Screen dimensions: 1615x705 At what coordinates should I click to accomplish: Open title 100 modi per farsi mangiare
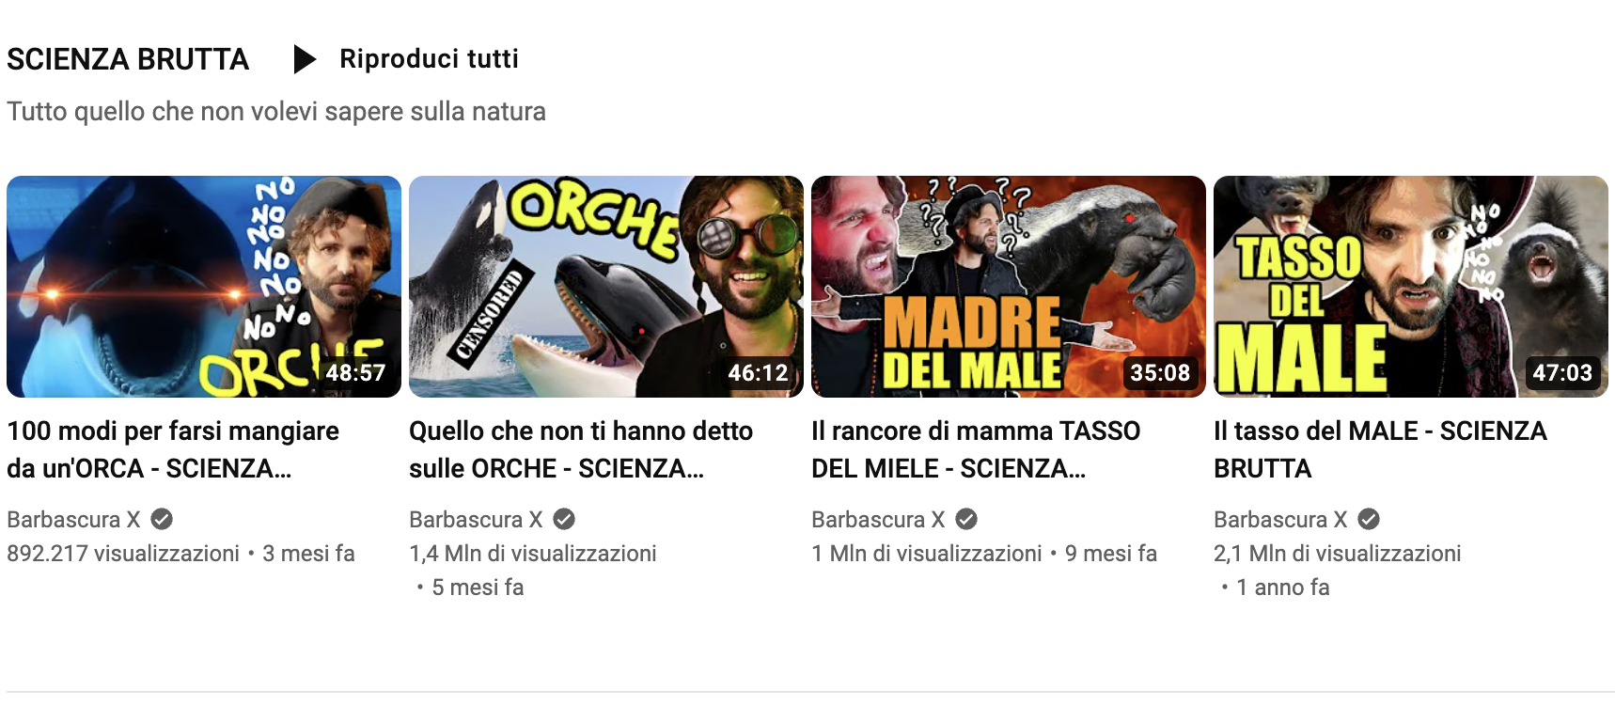173,449
